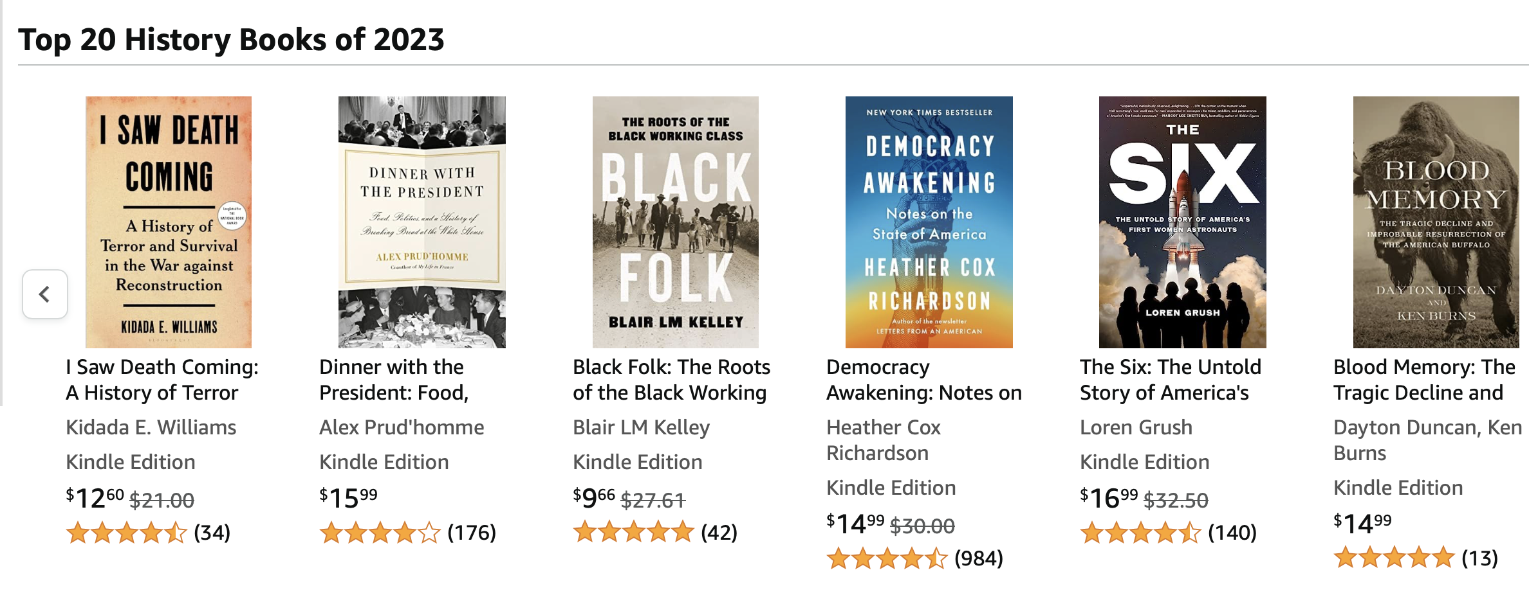Click the $9.66 price for Black Folk

coord(594,498)
